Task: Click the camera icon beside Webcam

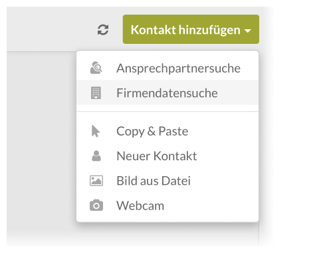Action: tap(96, 205)
